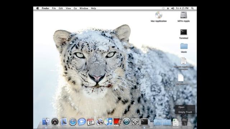The height and width of the screenshot is (129, 230).
Task: Open the Edit menu
Action: pyautogui.click(x=61, y=8)
